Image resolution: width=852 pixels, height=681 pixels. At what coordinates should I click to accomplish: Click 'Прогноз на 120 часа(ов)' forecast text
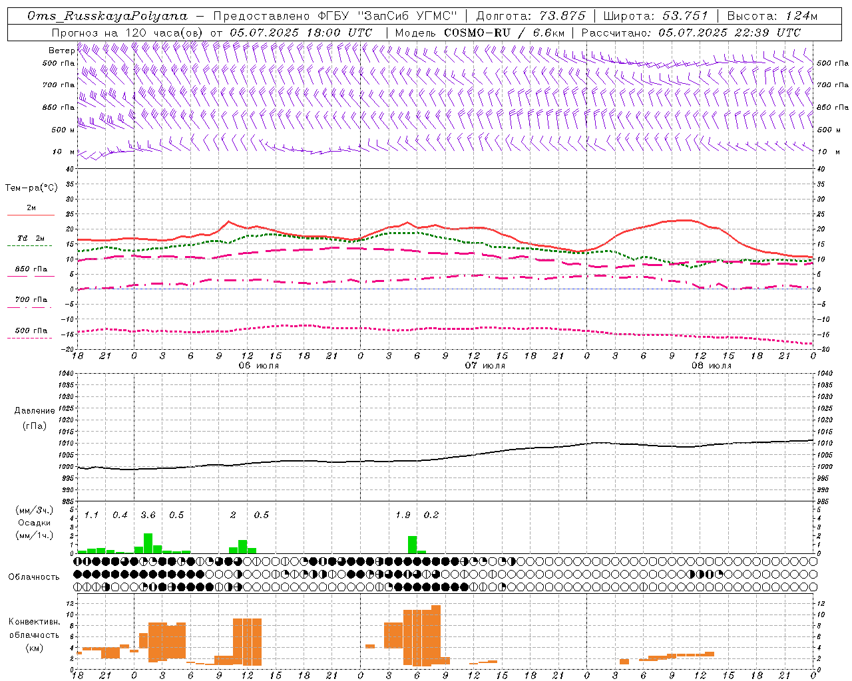point(128,33)
